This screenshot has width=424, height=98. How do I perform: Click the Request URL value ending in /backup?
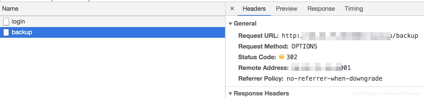pyautogui.click(x=350, y=36)
